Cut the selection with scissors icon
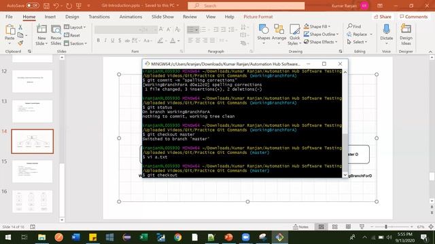Screen dimensions: 435x244 [20, 27]
